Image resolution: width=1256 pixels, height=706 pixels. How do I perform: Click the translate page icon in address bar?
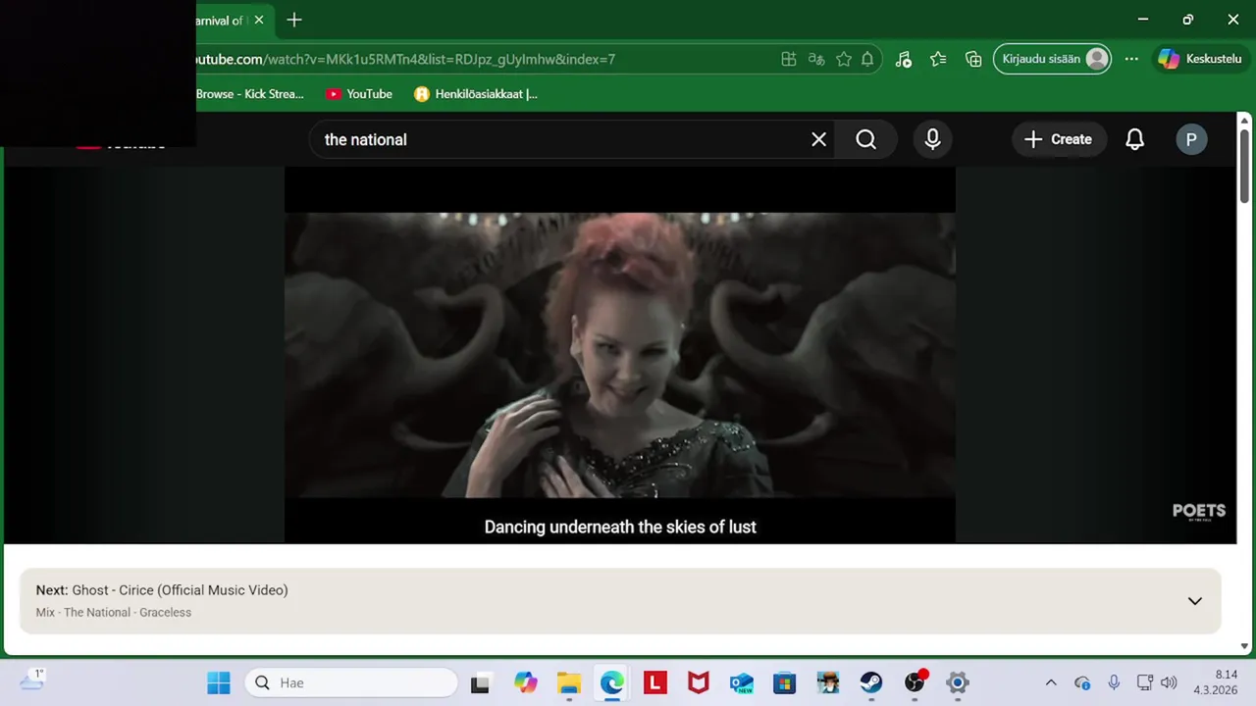click(815, 59)
